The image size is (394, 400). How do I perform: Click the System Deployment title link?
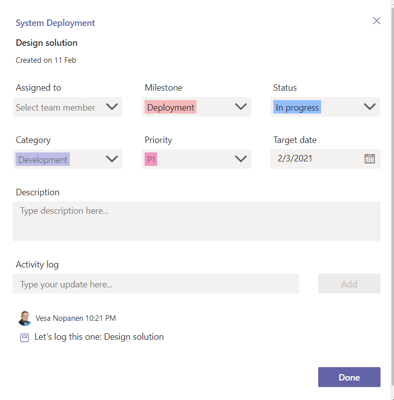click(55, 23)
